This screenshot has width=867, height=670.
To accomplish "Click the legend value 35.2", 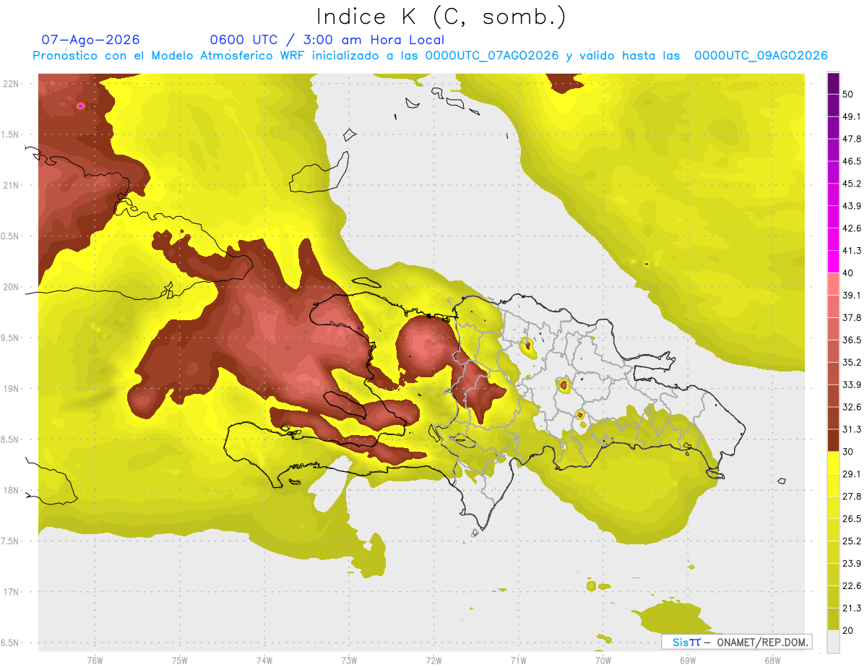I will coord(850,362).
